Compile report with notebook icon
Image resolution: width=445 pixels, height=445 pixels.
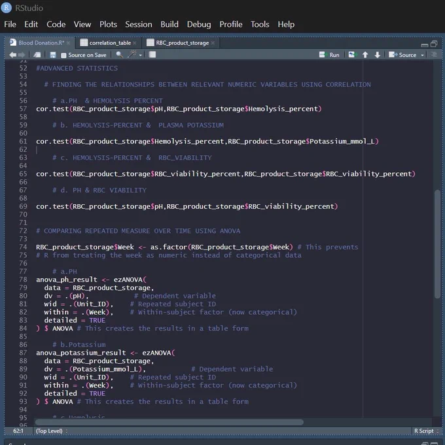click(152, 54)
